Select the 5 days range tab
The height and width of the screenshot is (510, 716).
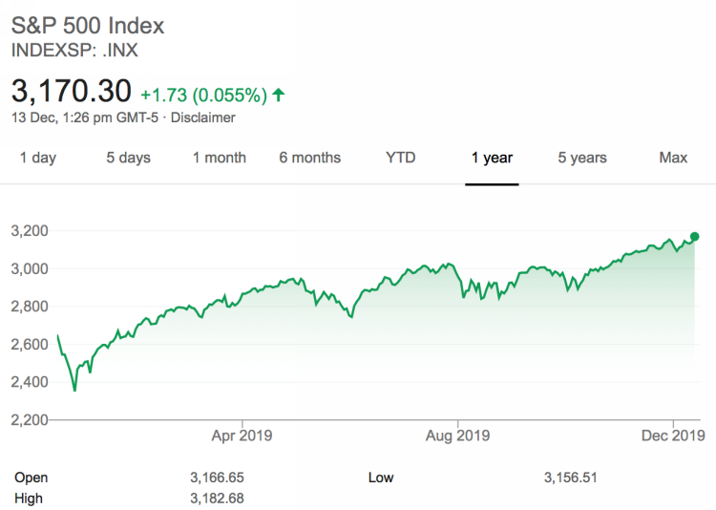pos(128,158)
